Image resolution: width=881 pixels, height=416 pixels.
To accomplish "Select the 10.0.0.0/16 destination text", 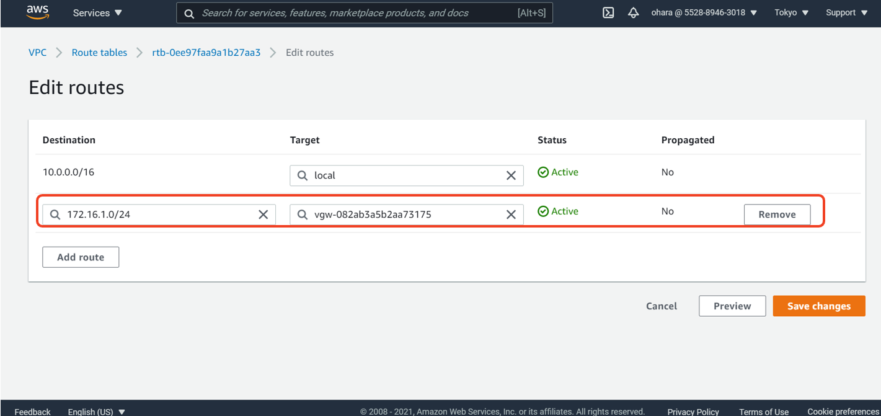I will [68, 172].
